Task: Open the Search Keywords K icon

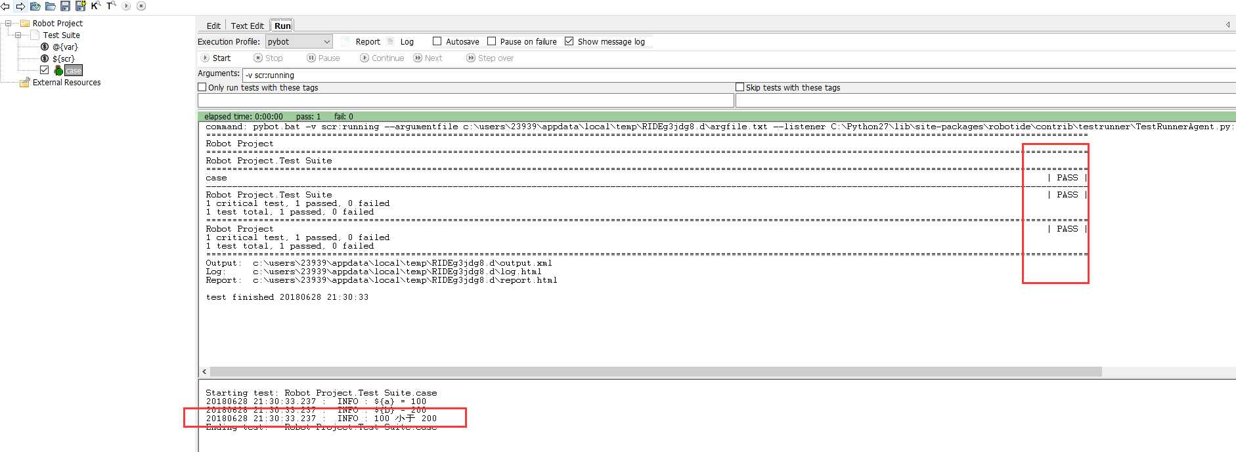Action: [95, 5]
